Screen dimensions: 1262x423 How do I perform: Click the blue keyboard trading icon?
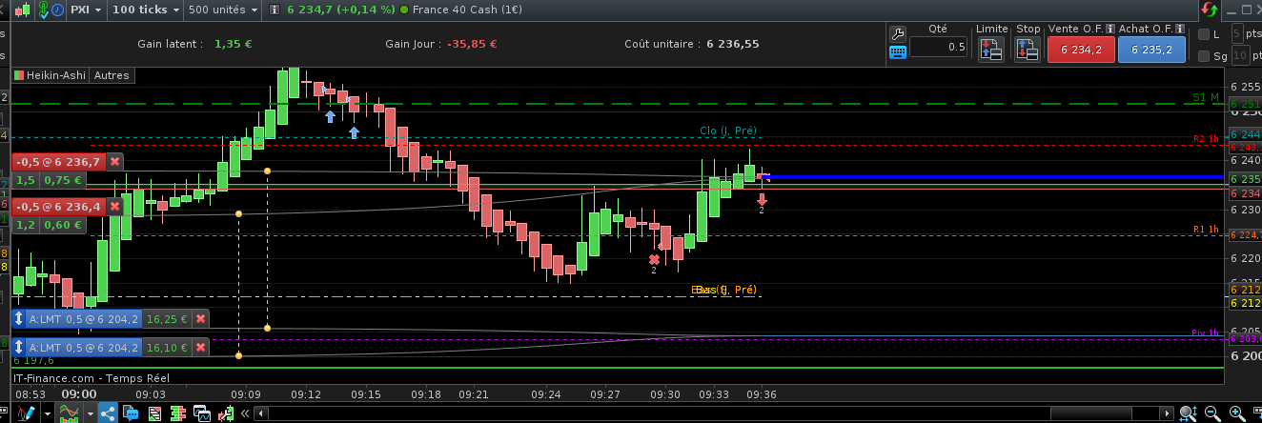click(897, 52)
